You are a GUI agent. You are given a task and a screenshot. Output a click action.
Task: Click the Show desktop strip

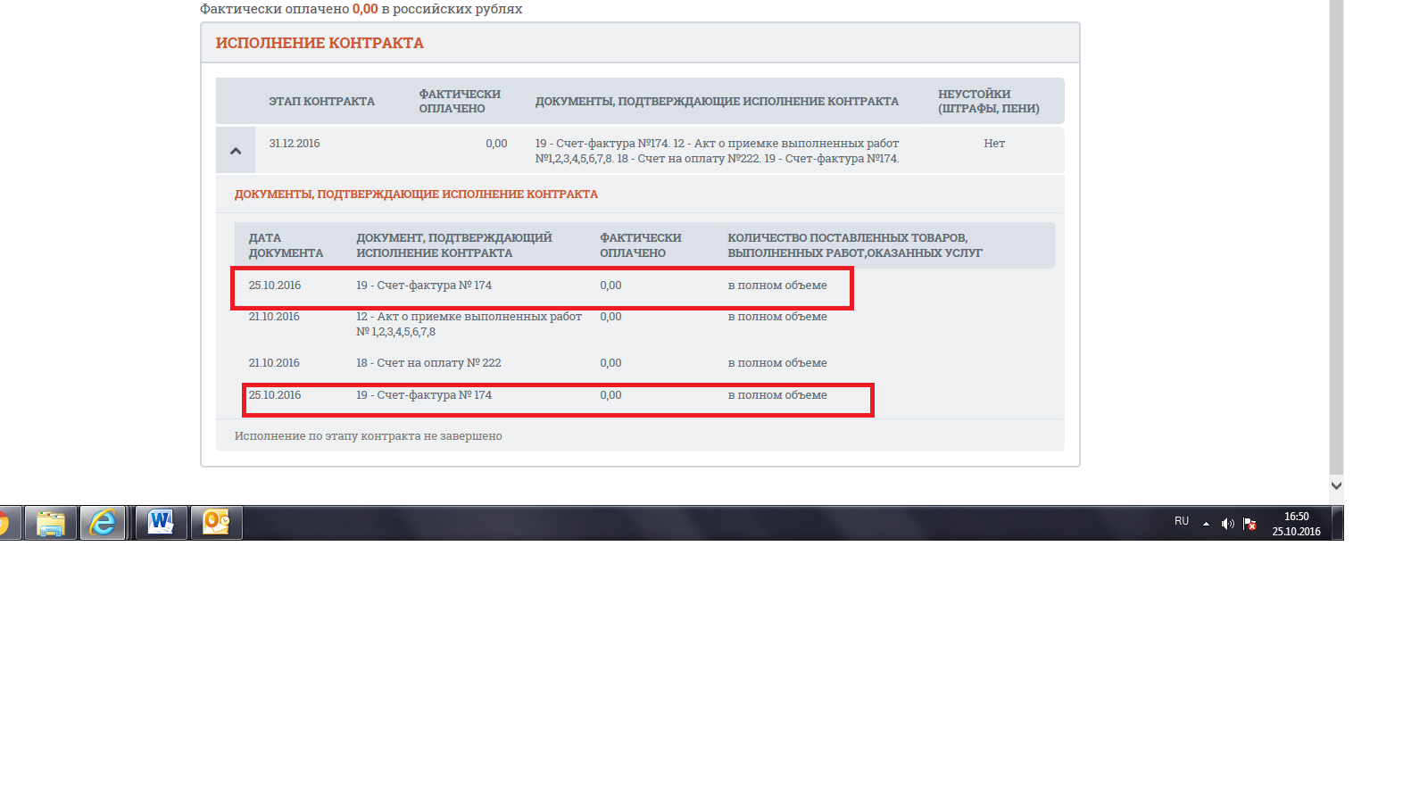coord(1338,523)
